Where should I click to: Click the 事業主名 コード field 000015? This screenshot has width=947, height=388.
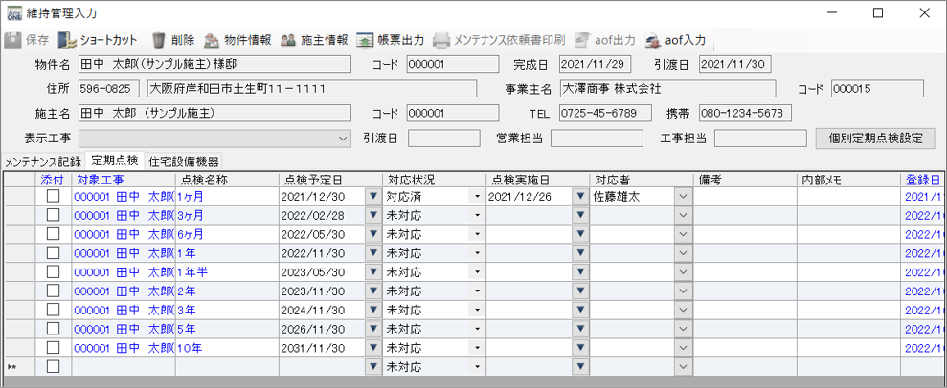(877, 89)
